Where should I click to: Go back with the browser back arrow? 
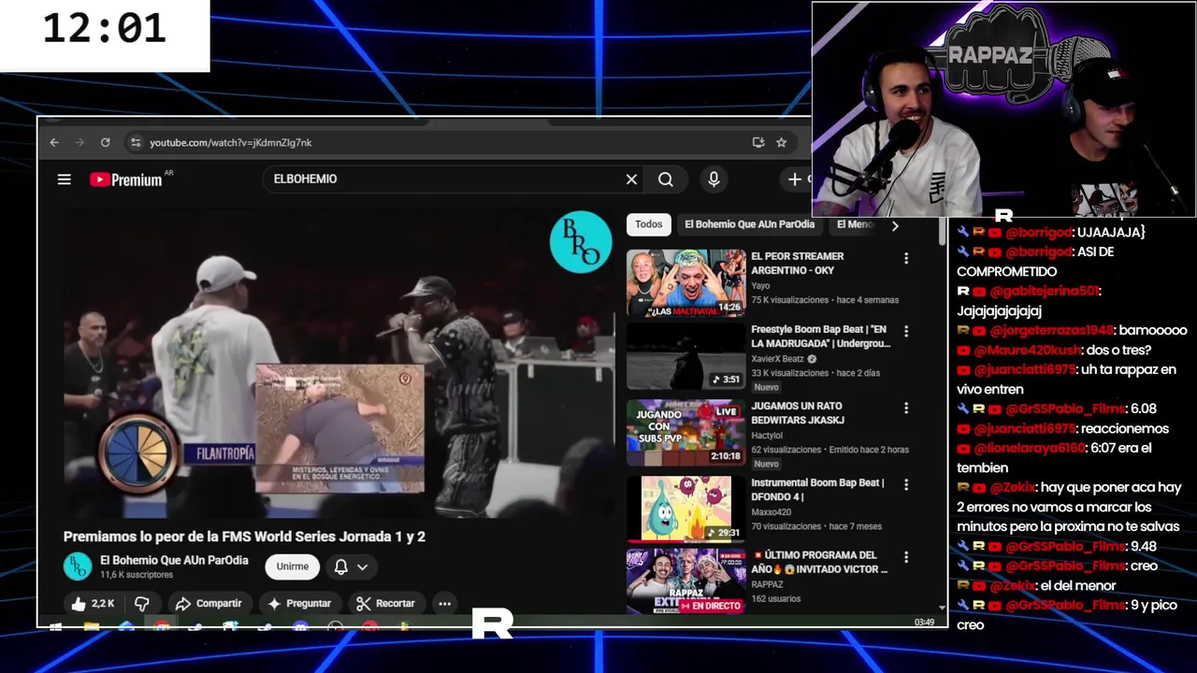[x=54, y=142]
